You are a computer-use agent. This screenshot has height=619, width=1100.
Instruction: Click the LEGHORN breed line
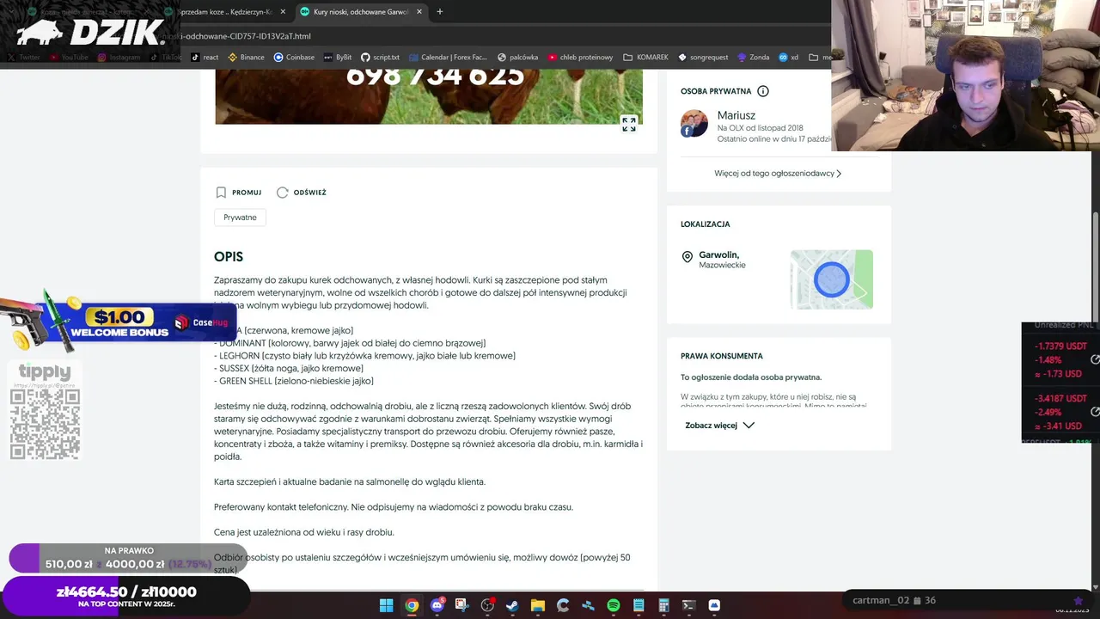[x=364, y=356]
